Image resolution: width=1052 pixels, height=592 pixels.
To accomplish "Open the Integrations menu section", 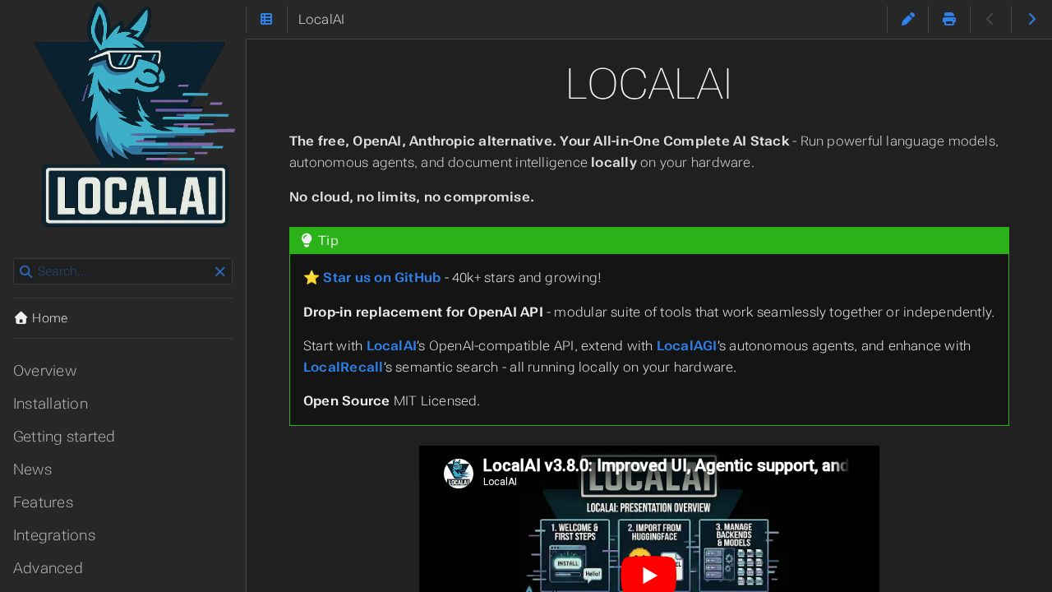I will coord(54,535).
